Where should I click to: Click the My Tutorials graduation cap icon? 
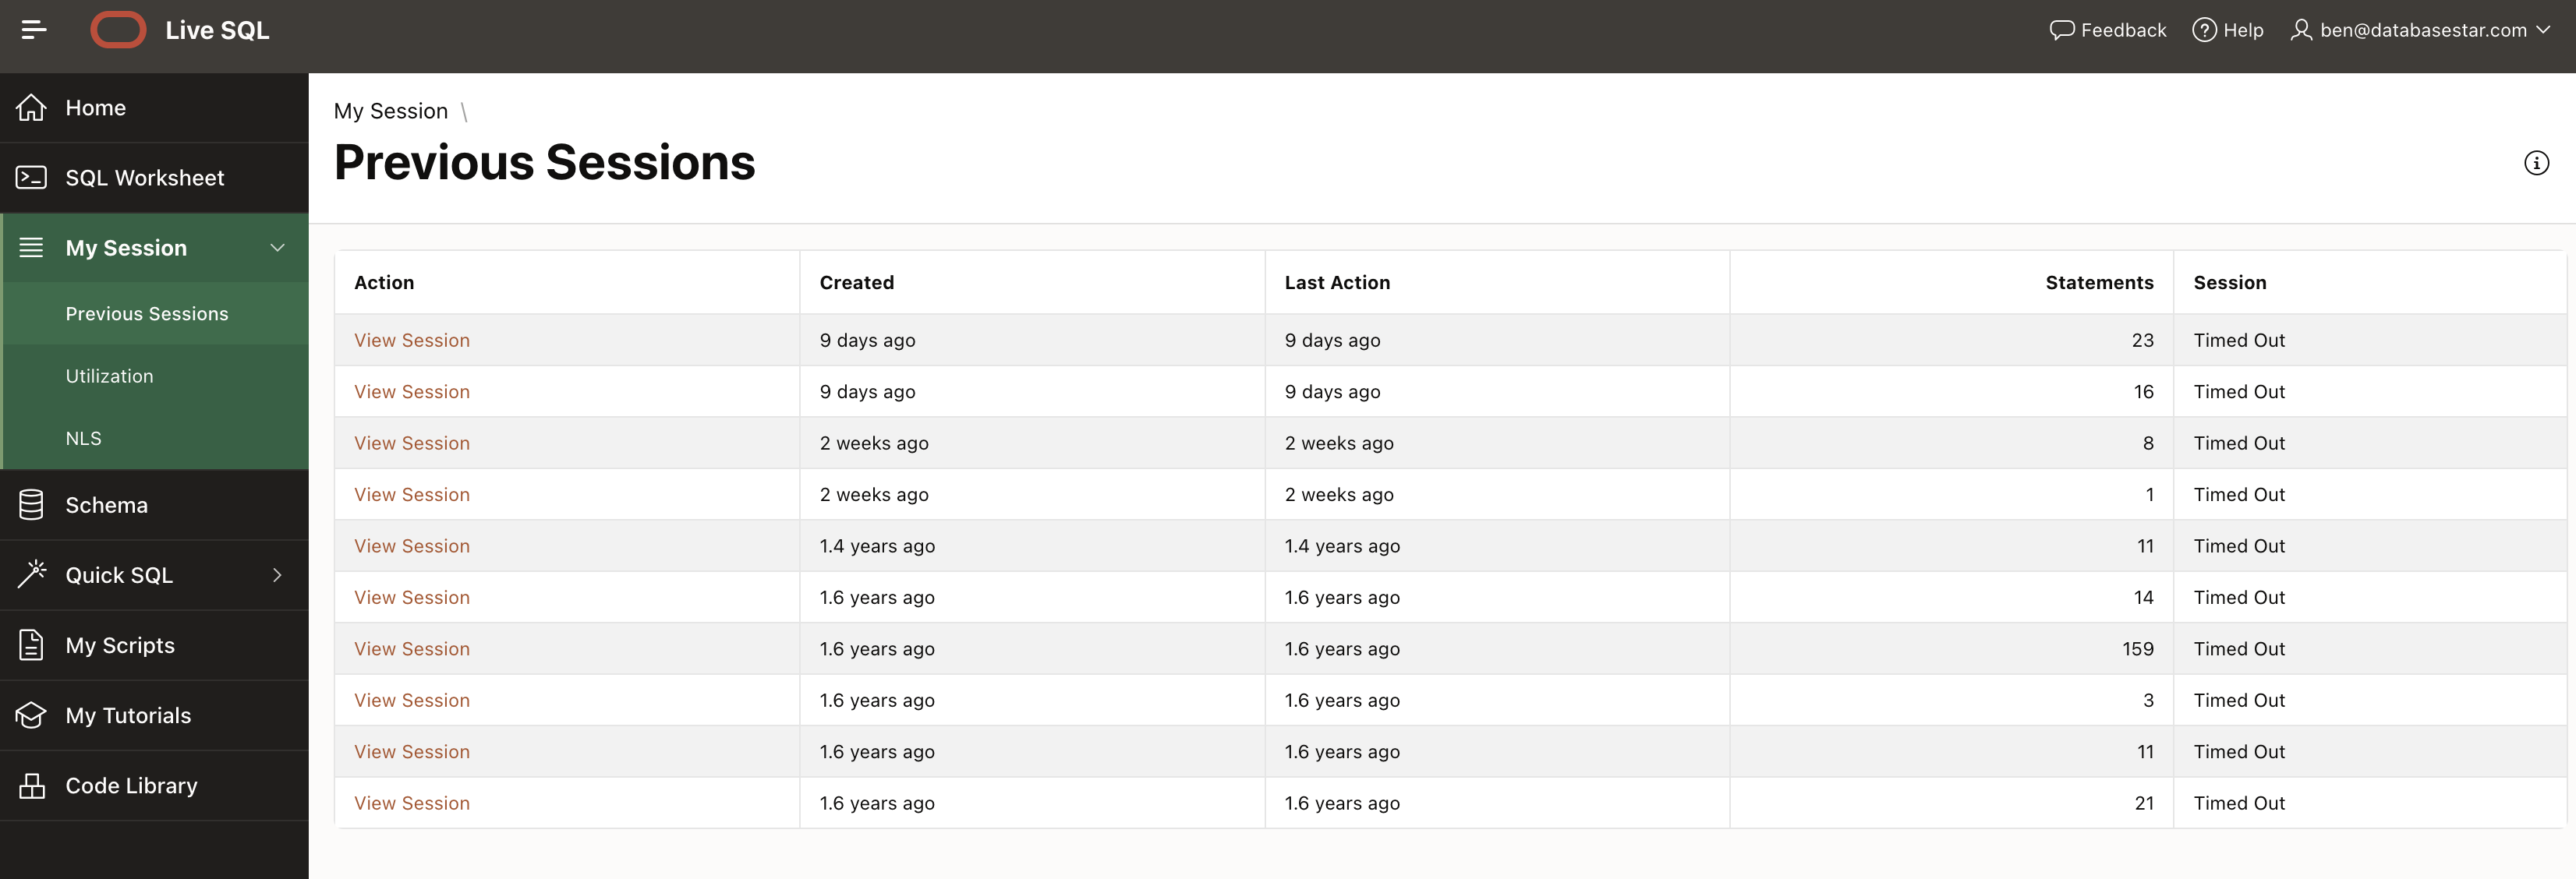click(x=31, y=715)
